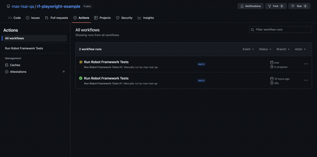The width and height of the screenshot is (317, 157).
Task: Go to the Pull requests tab
Action: click(x=56, y=18)
